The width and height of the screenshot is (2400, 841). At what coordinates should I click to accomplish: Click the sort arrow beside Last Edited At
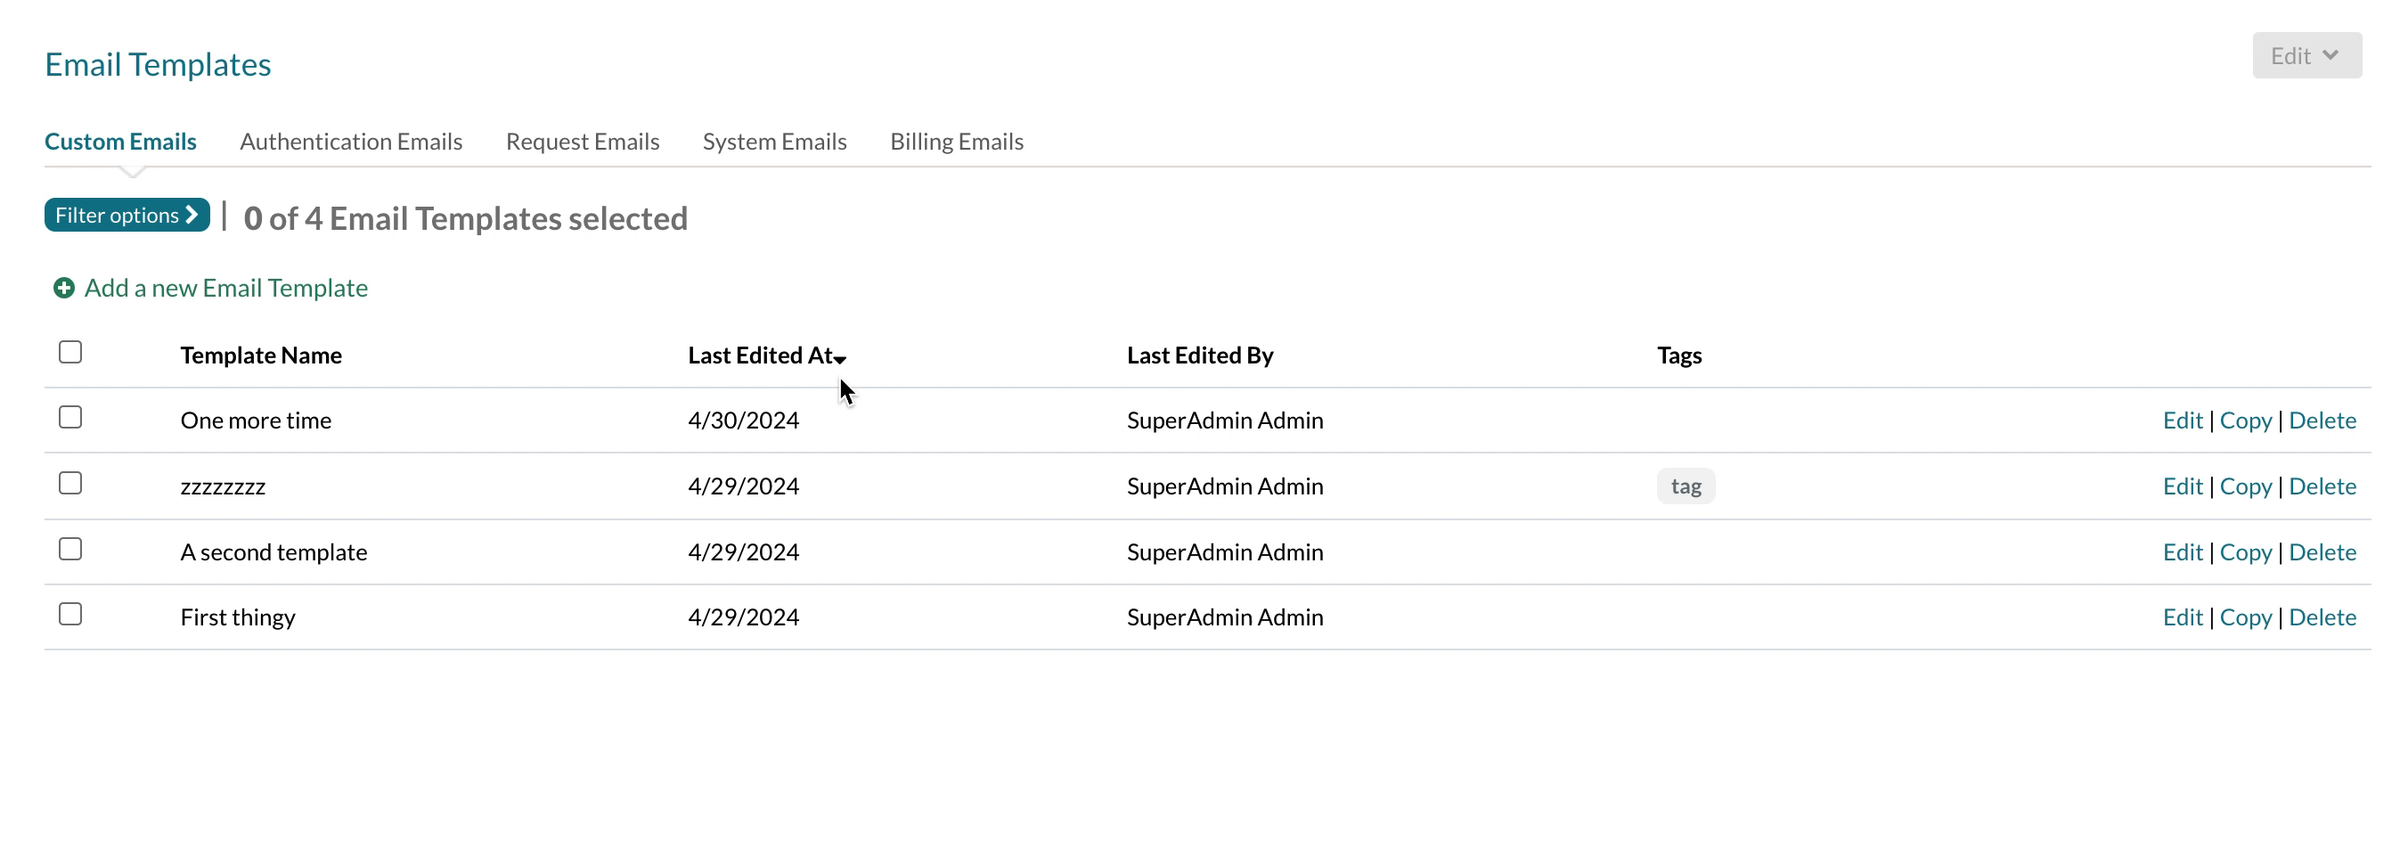click(840, 360)
